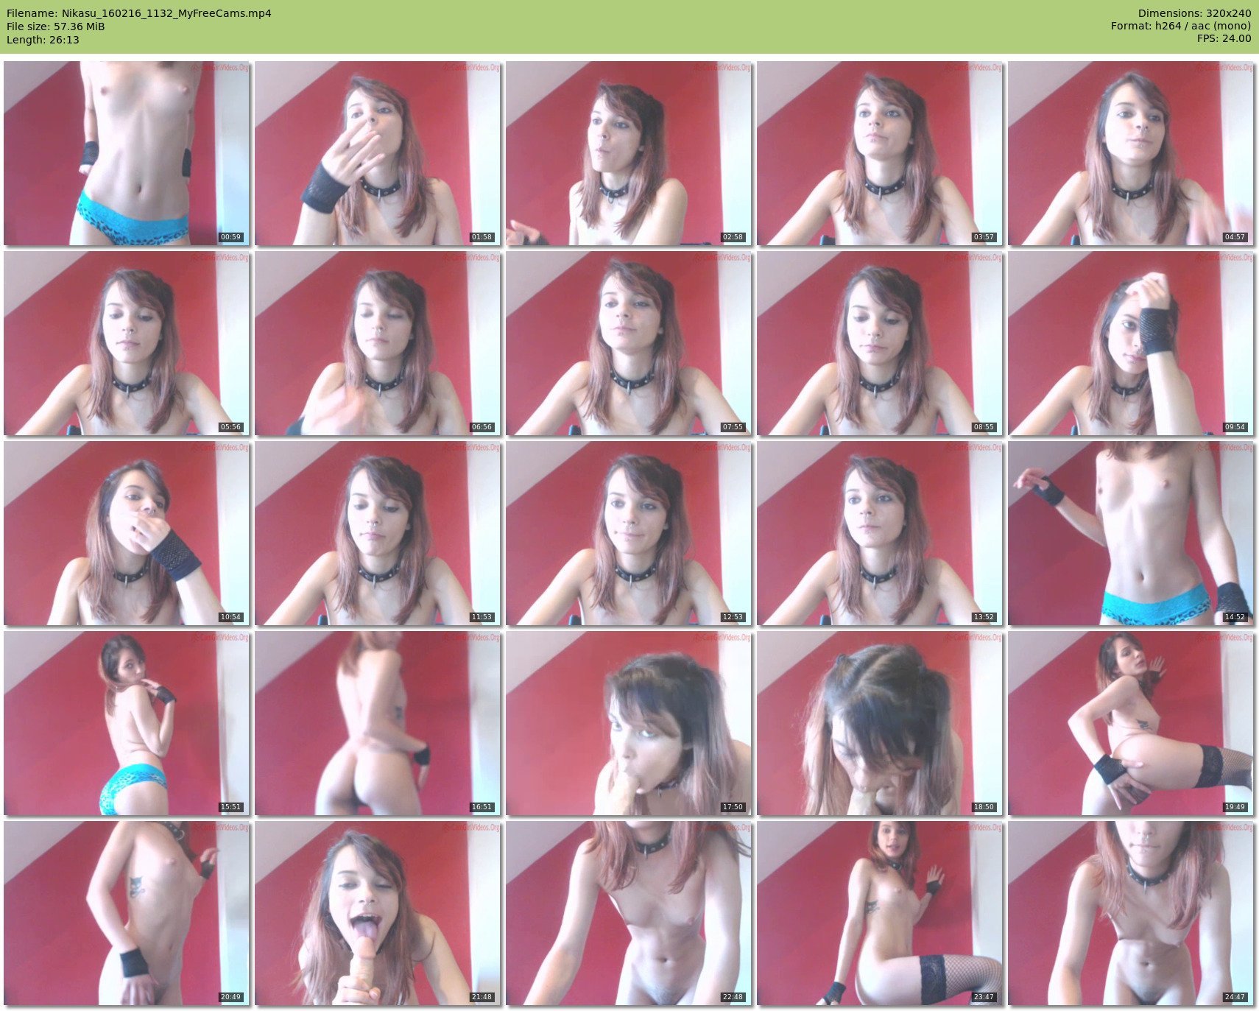Choose the thumbnail stamped 04:57
1259x1011 pixels.
(x=1131, y=153)
